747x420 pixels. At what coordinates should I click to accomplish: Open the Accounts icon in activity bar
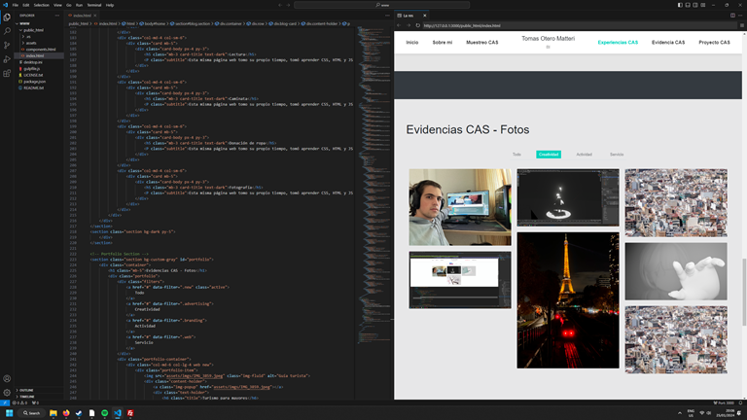click(7, 379)
